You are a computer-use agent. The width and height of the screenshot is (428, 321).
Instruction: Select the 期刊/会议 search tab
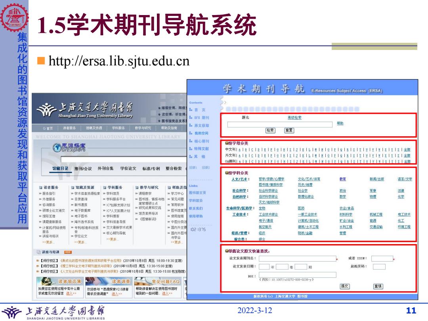point(83,169)
